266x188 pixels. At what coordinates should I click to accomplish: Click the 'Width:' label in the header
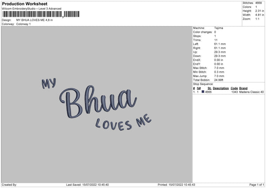(x=246, y=15)
